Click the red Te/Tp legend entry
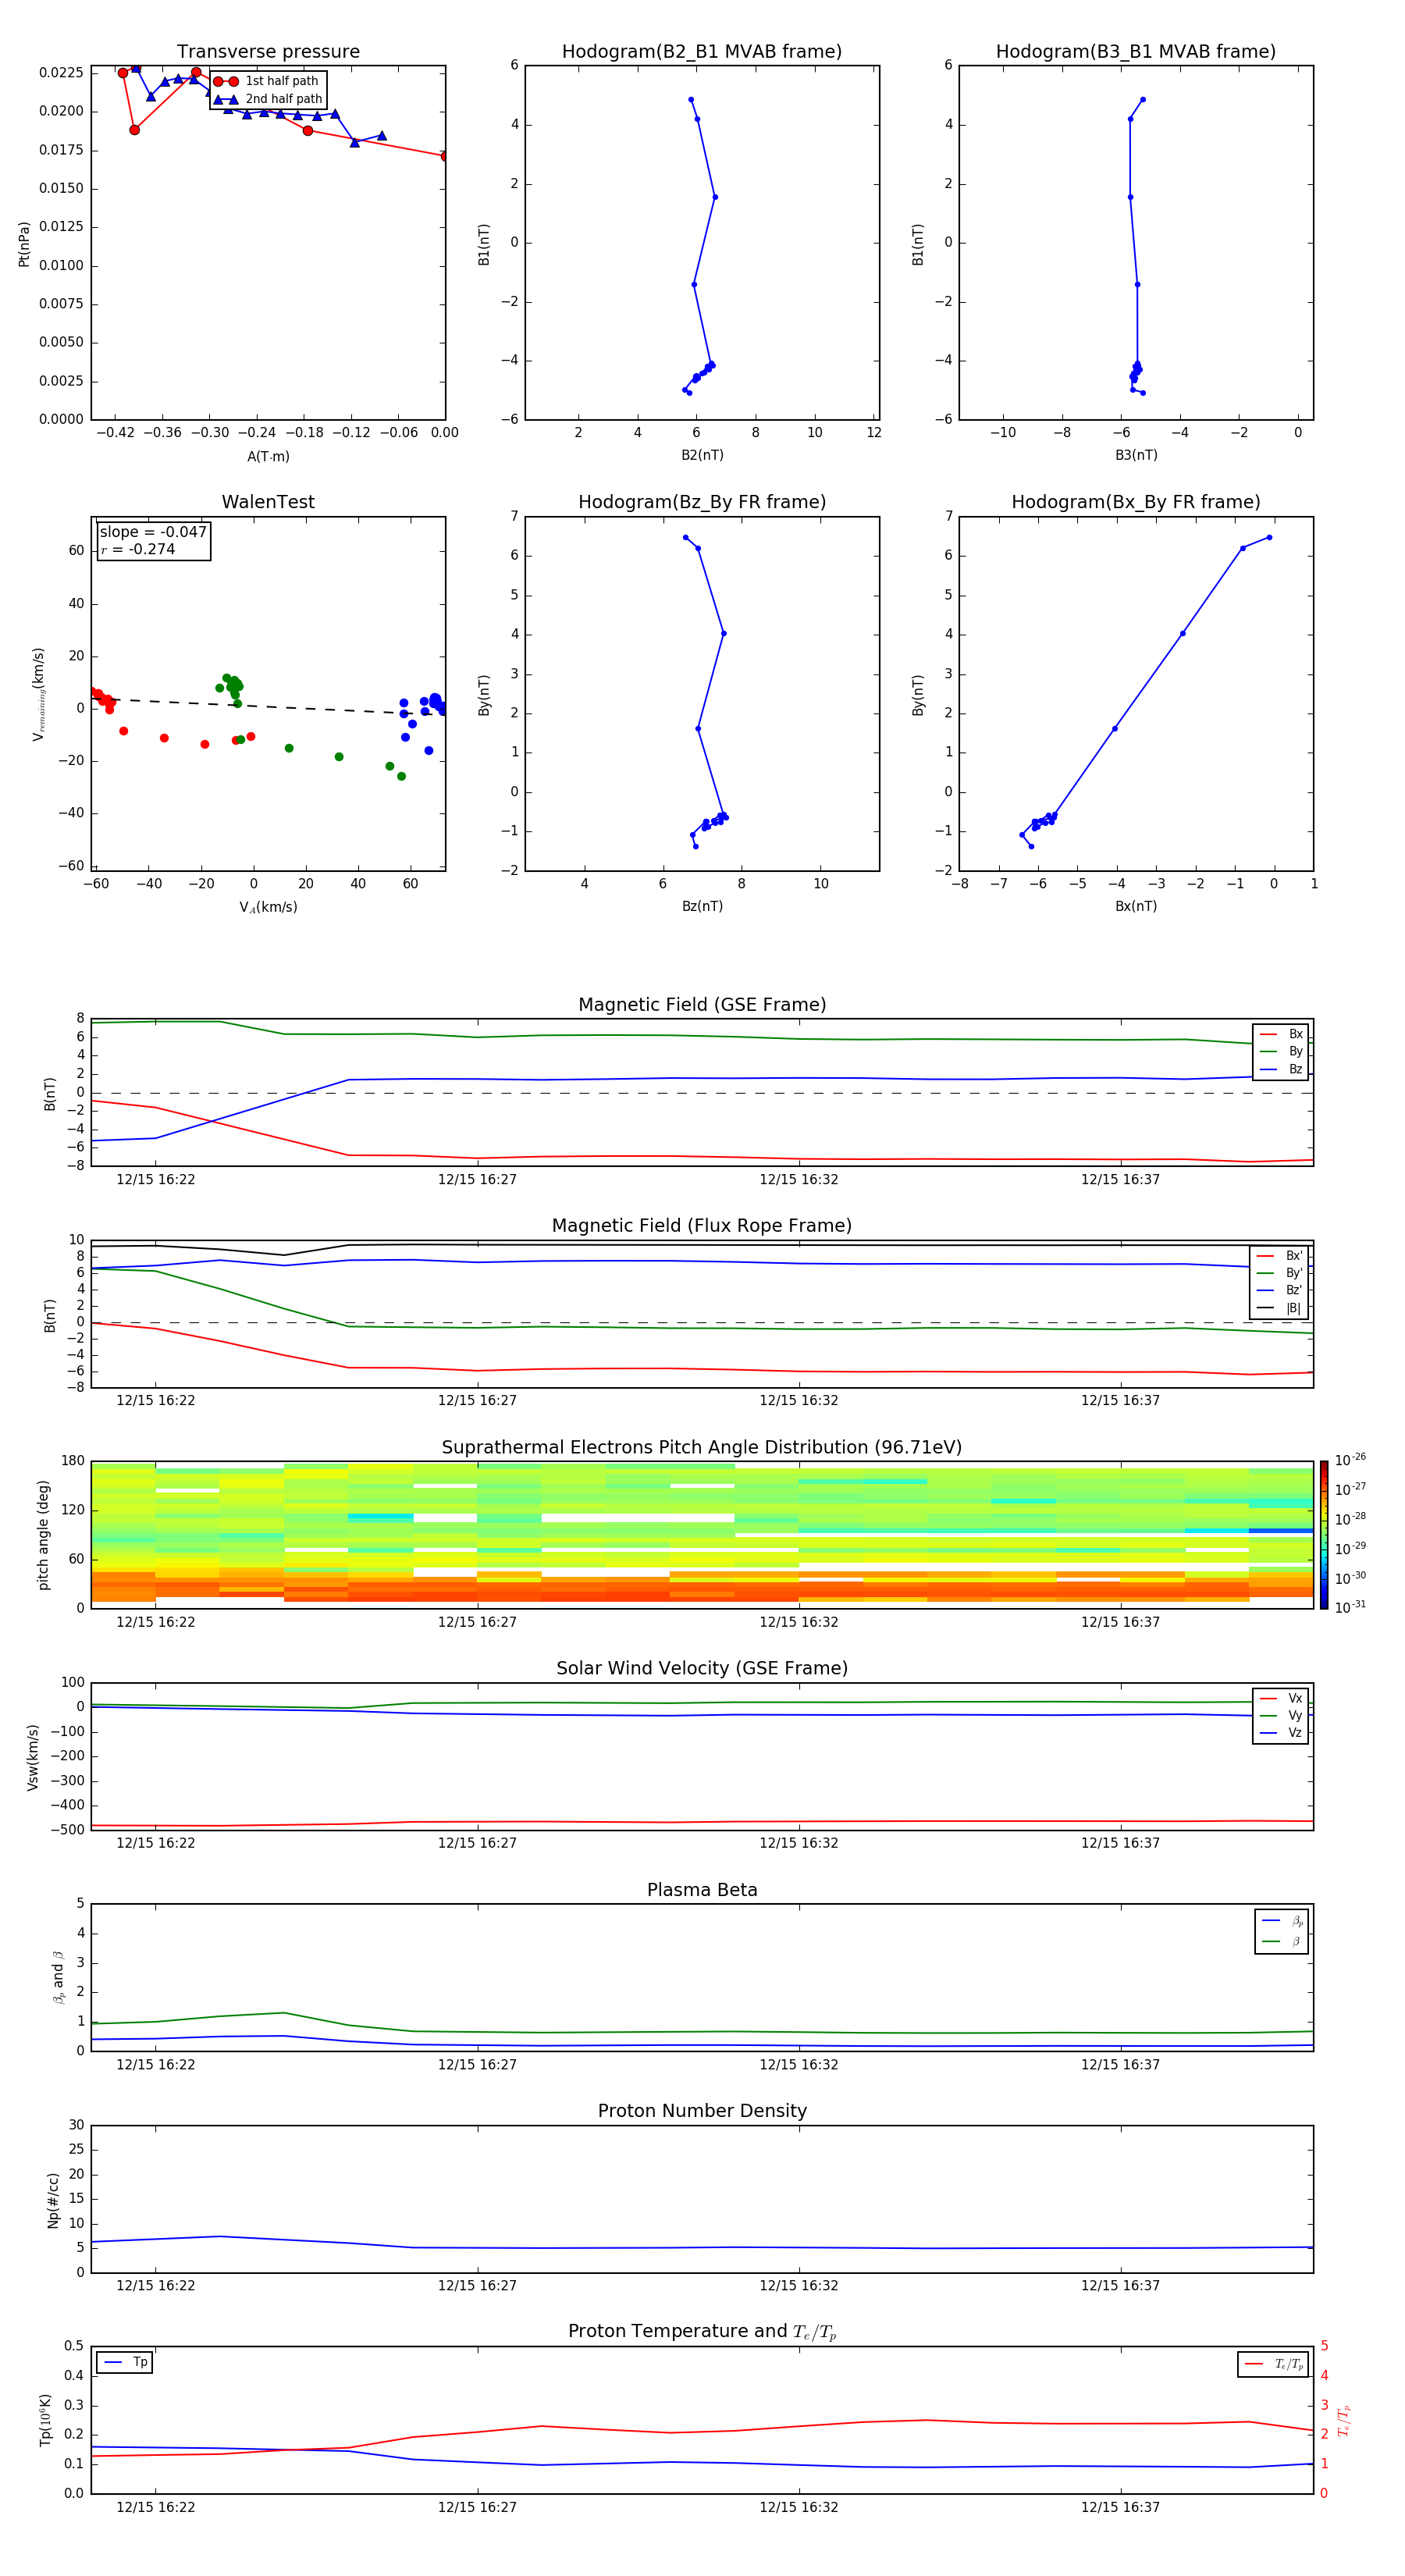 tap(1275, 2364)
